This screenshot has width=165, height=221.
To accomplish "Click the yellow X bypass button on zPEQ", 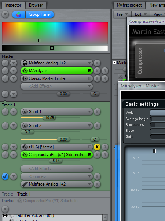I will (x=97, y=147).
